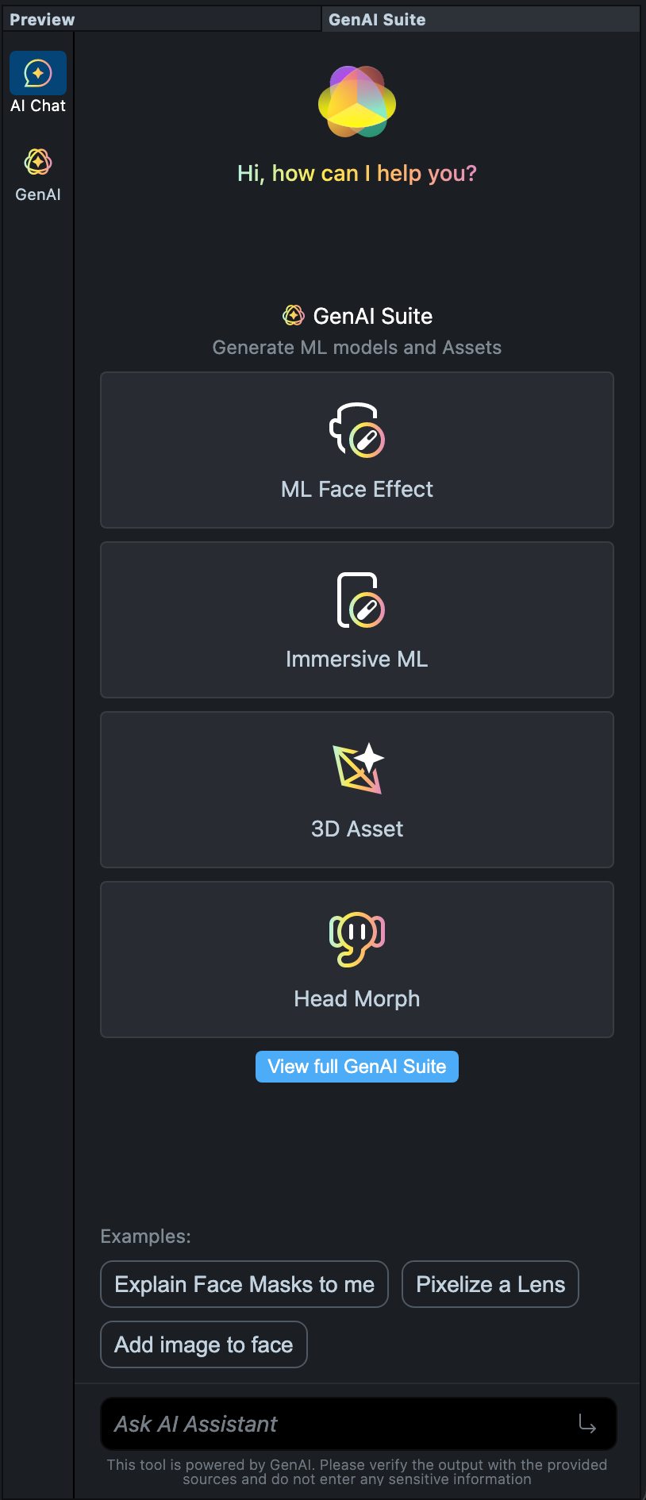Focus the Ask AI Assistant input field
Viewport: 646px width, 1500px height.
(x=341, y=1424)
